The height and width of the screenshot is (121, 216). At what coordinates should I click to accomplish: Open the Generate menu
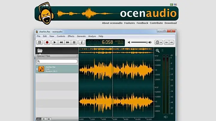coord(81,36)
